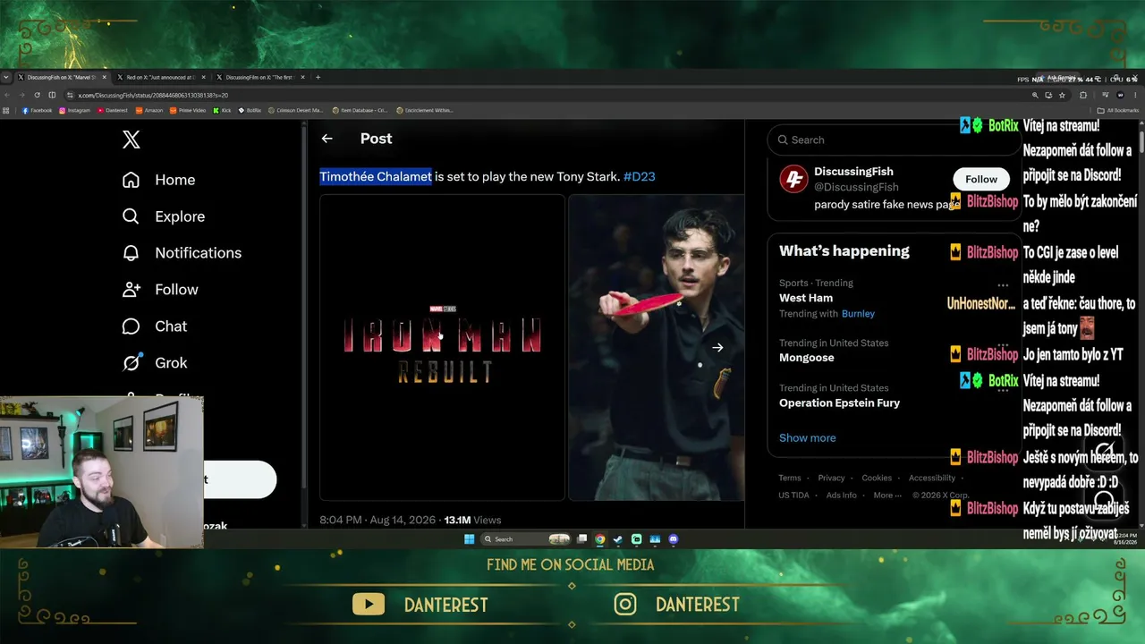Viewport: 1145px width, 644px height.
Task: Open the Chrome three-dot menu
Action: [x=1136, y=95]
